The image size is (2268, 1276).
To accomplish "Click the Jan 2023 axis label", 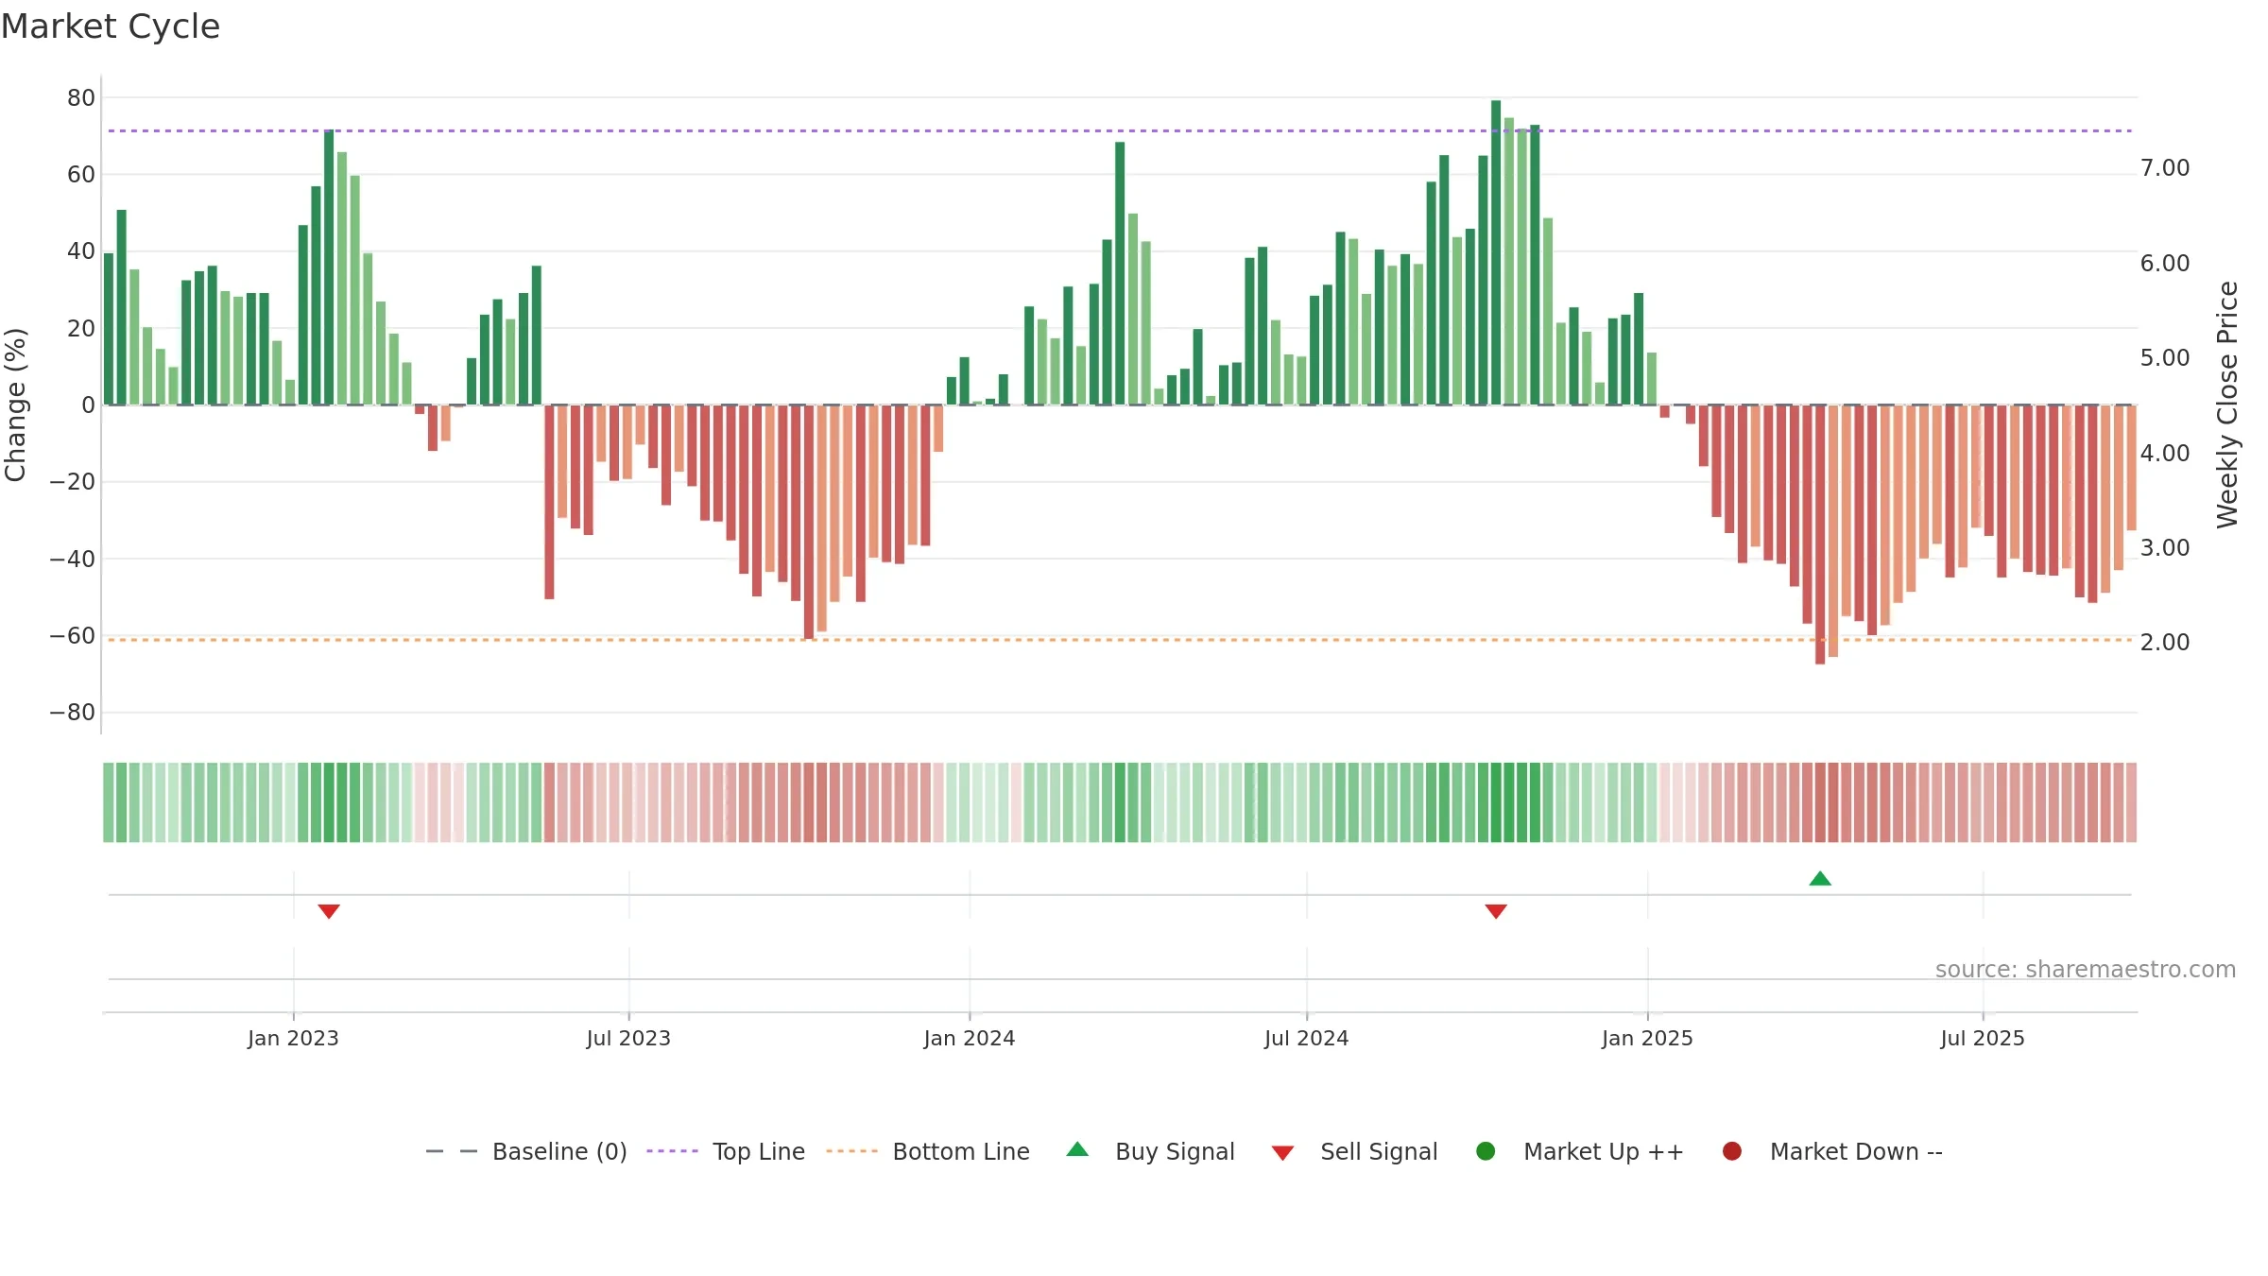I will (x=293, y=1038).
